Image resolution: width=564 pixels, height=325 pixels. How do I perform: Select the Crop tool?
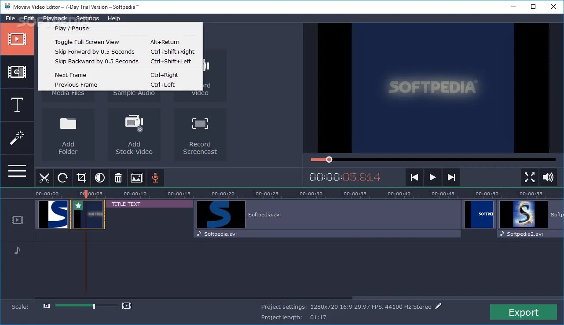tap(81, 178)
